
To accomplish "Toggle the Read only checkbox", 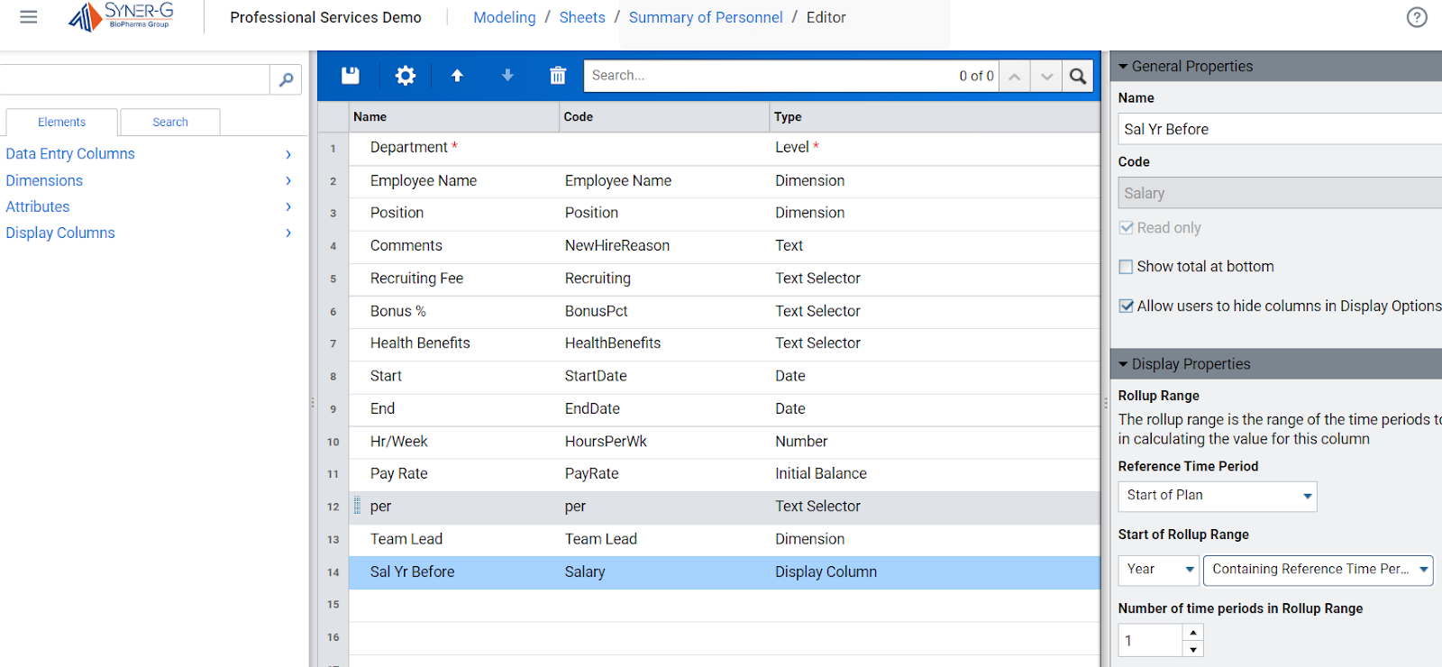I will coord(1126,228).
